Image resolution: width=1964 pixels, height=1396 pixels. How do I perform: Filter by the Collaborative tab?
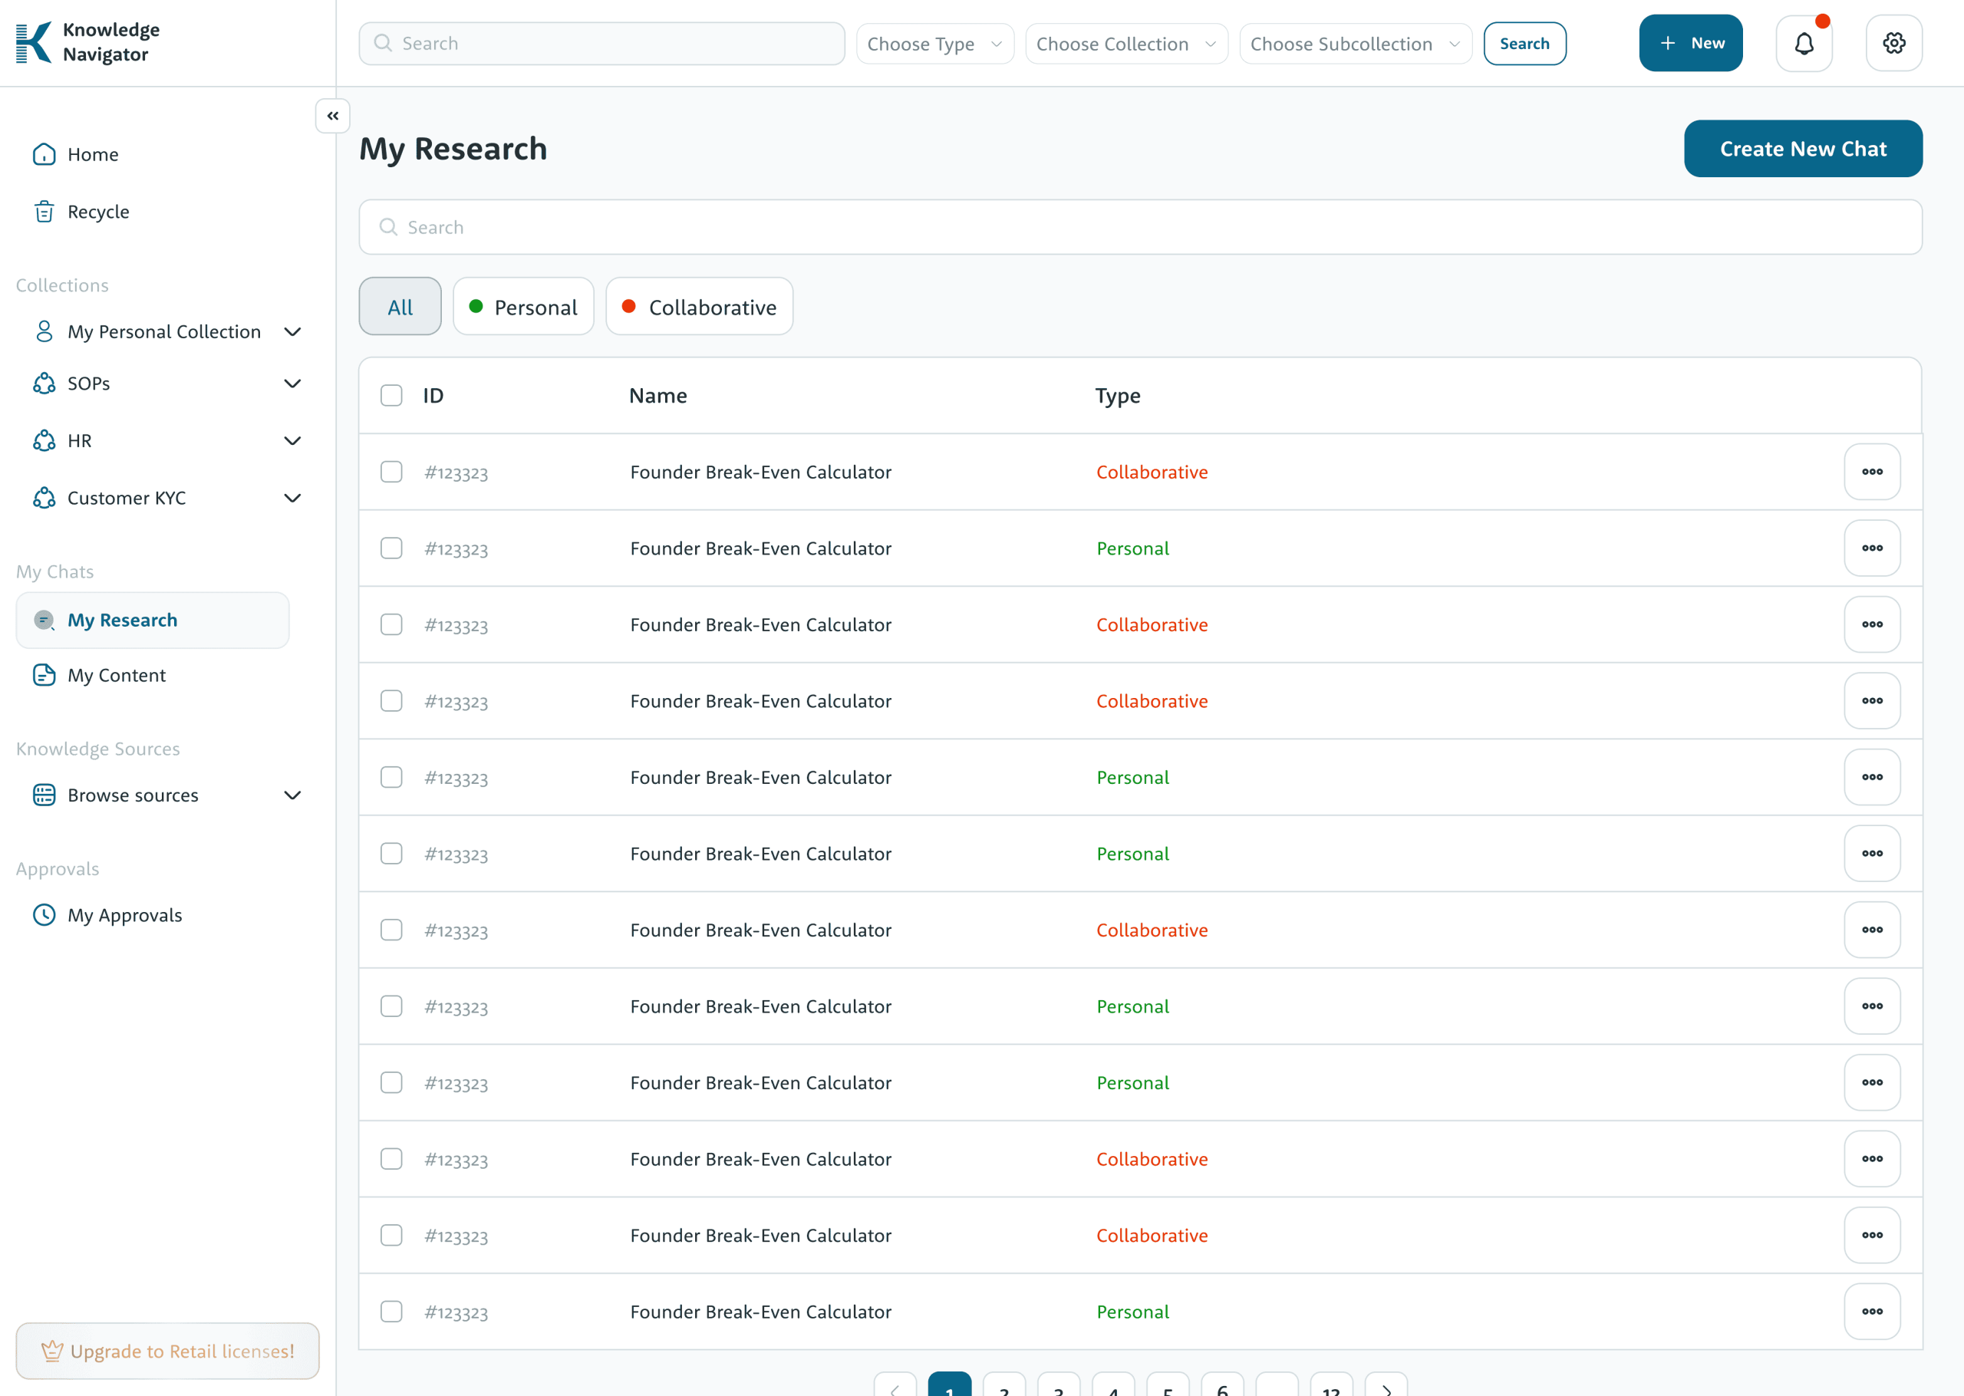[699, 307]
